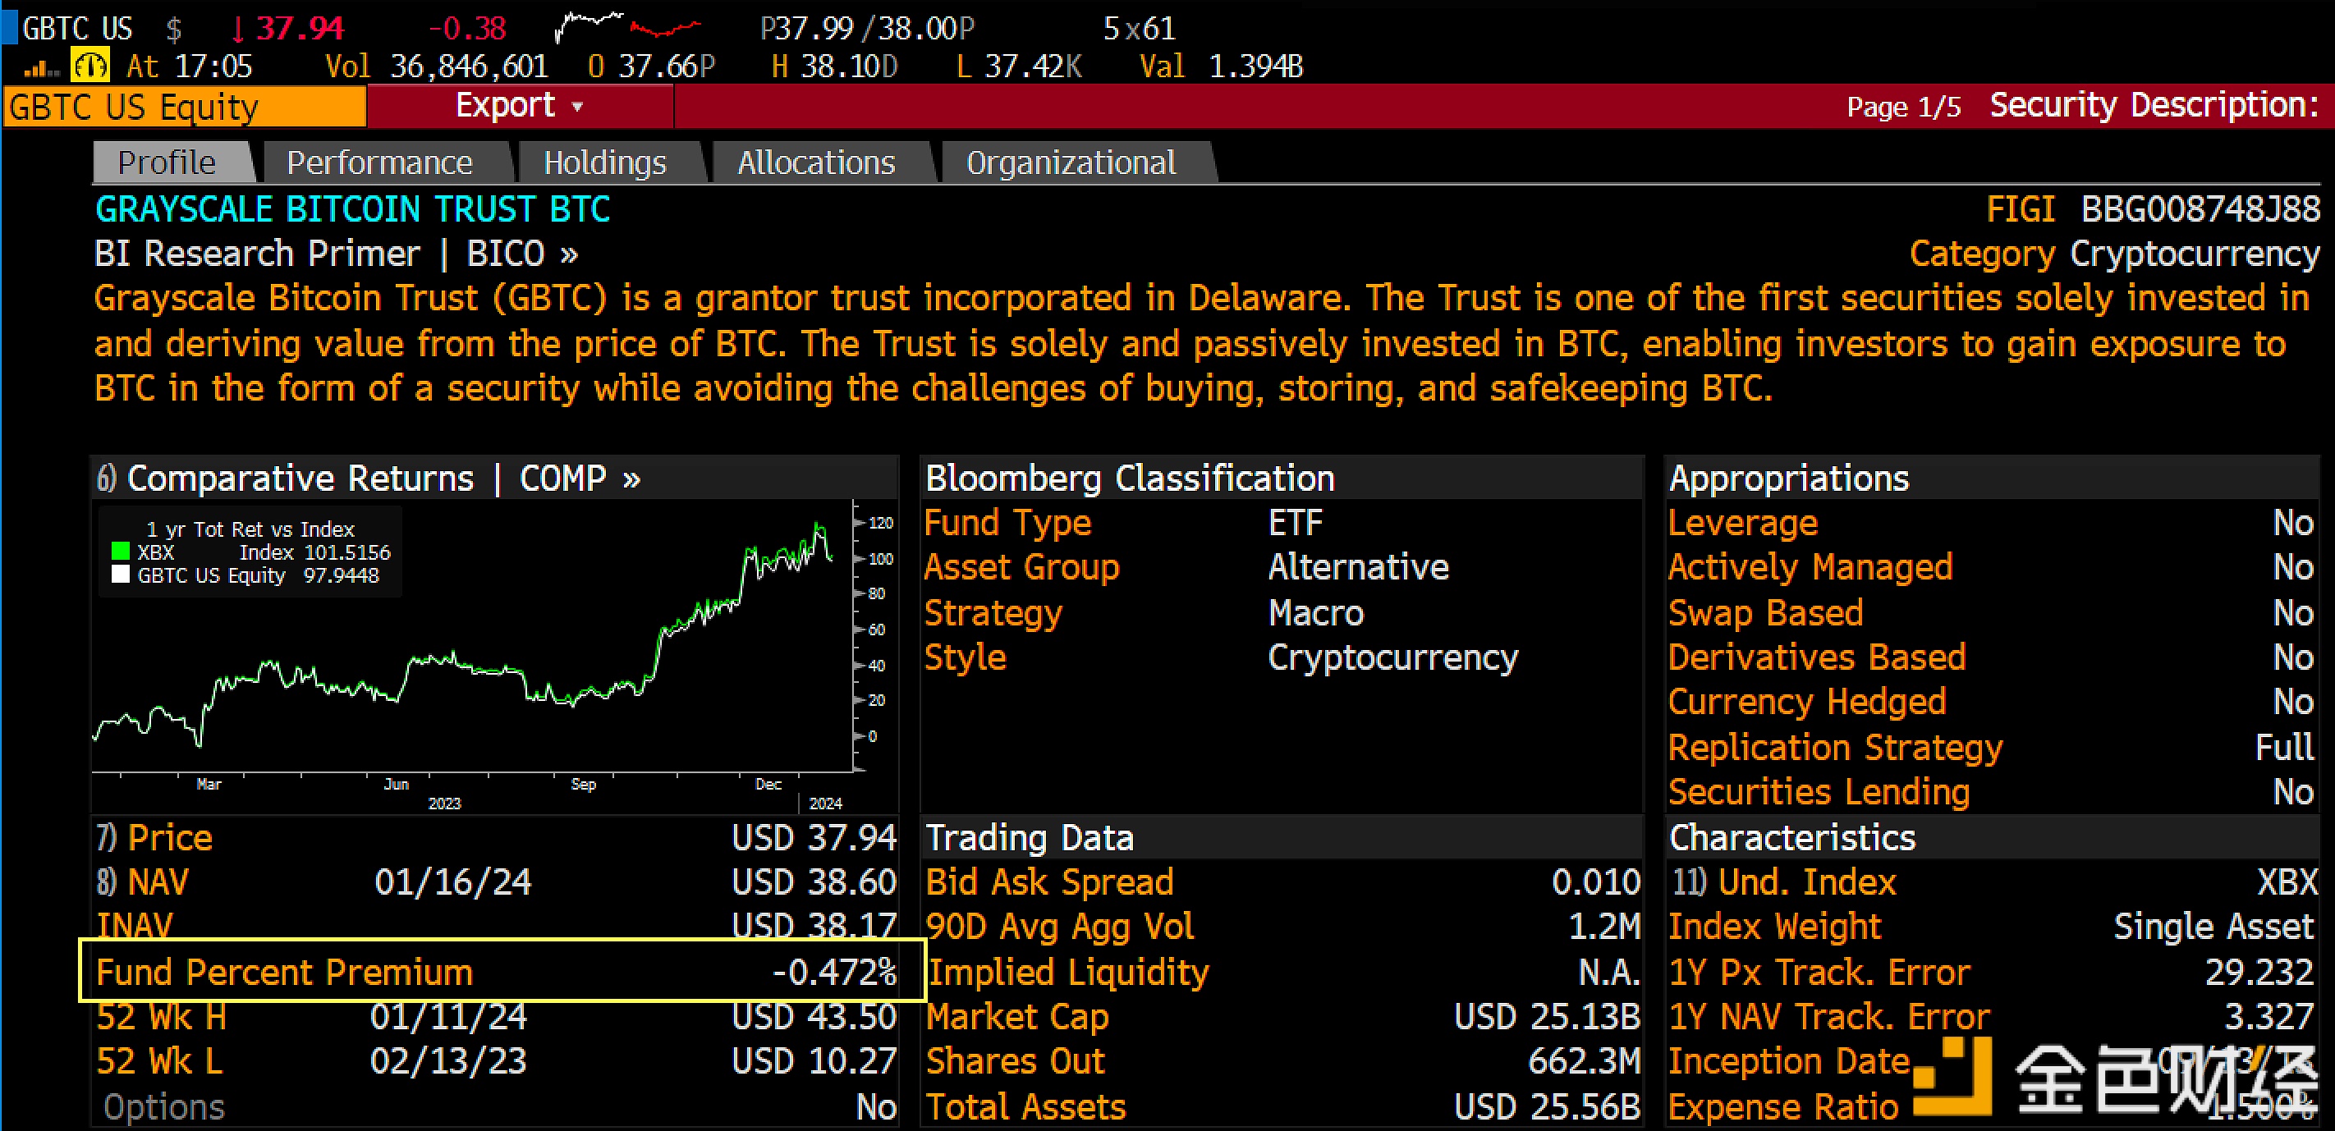Click the Bid Ask Spread label
This screenshot has height=1131, width=2335.
pyautogui.click(x=1049, y=881)
